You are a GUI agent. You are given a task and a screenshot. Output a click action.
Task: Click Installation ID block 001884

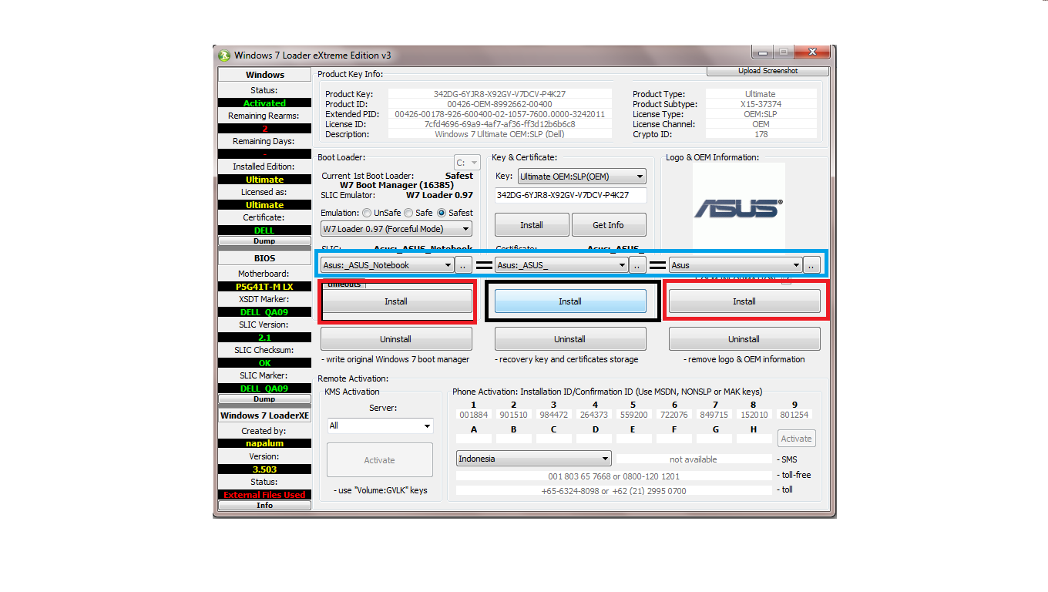[474, 415]
